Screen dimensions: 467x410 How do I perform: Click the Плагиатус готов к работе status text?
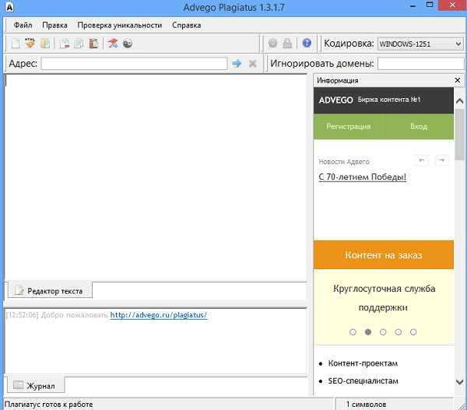(48, 405)
